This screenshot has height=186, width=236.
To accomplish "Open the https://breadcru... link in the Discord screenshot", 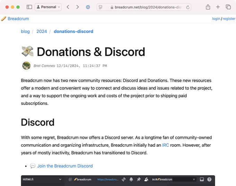I will [108, 179].
